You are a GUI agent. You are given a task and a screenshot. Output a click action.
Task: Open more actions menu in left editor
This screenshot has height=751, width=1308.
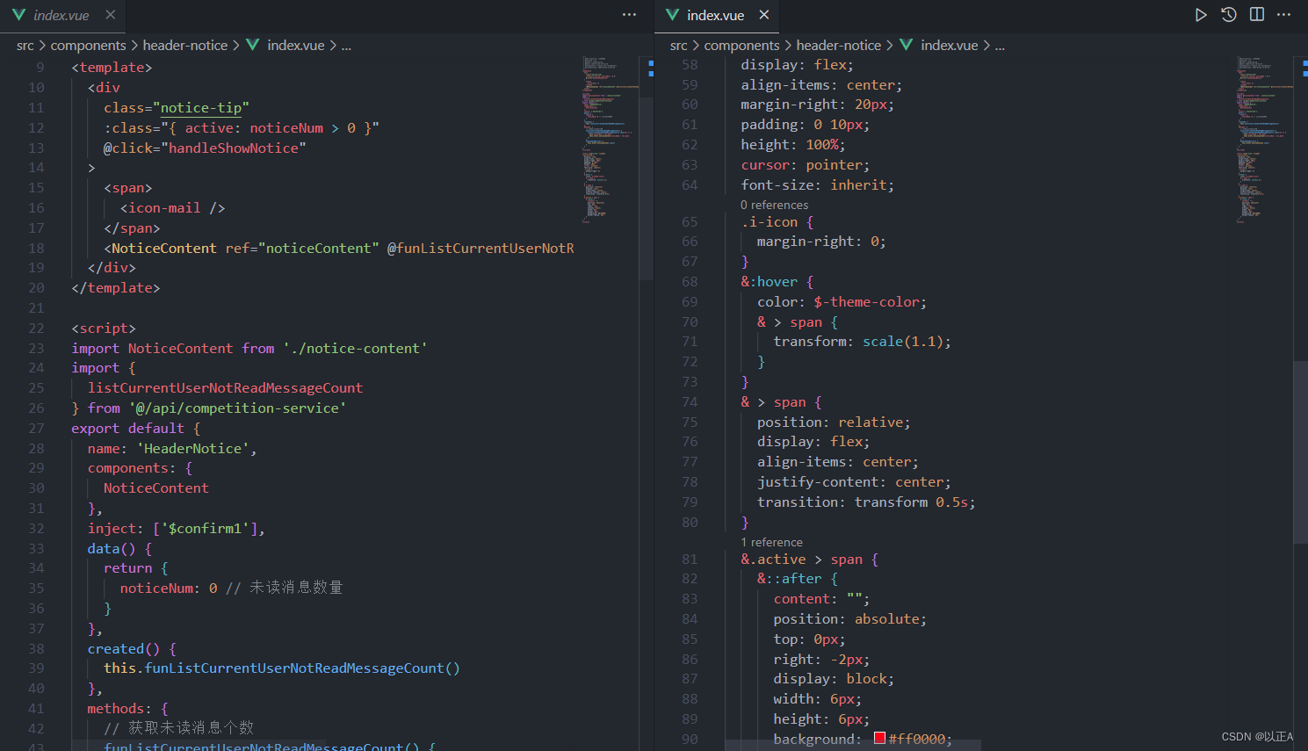point(630,15)
